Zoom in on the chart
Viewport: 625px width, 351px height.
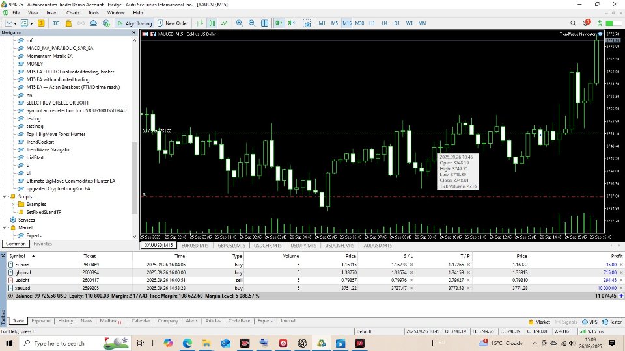239,23
